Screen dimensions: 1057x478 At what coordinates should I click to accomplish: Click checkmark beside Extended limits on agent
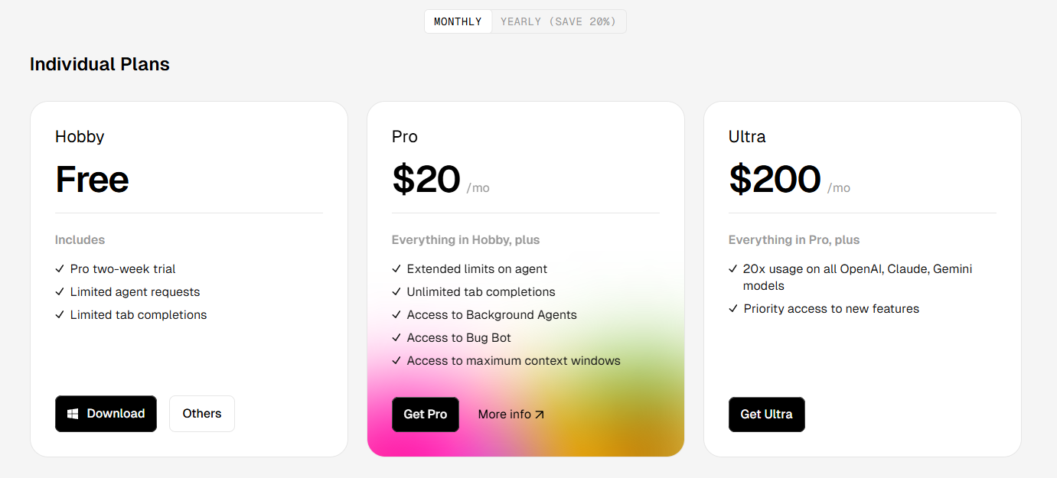[x=396, y=269]
